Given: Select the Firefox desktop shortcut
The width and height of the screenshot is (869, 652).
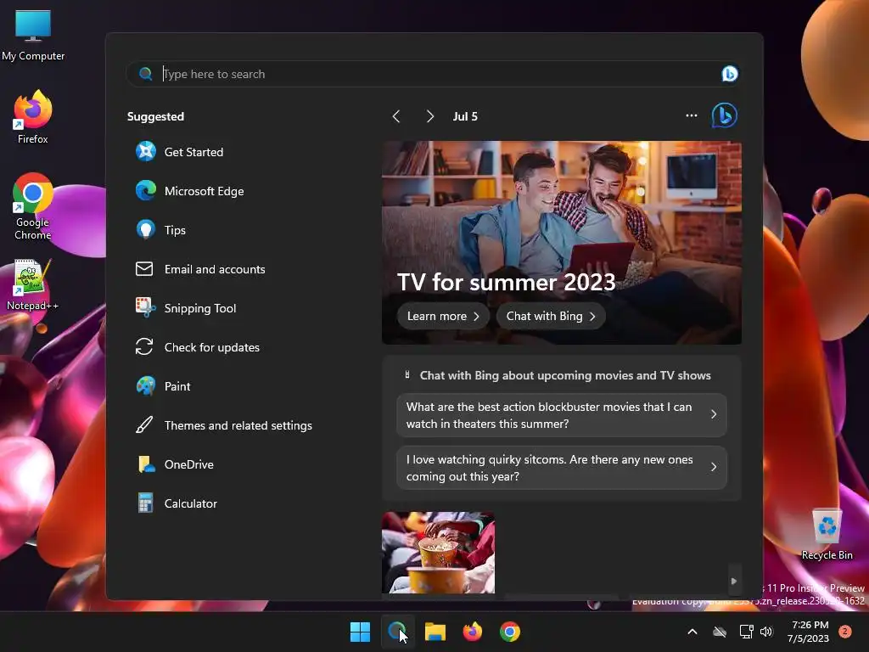Looking at the screenshot, I should click(x=33, y=117).
